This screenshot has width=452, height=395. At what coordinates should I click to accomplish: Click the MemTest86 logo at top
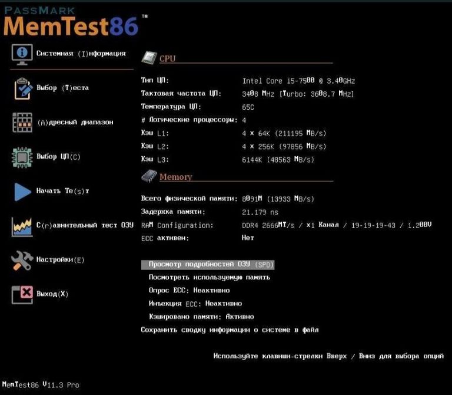pos(71,22)
